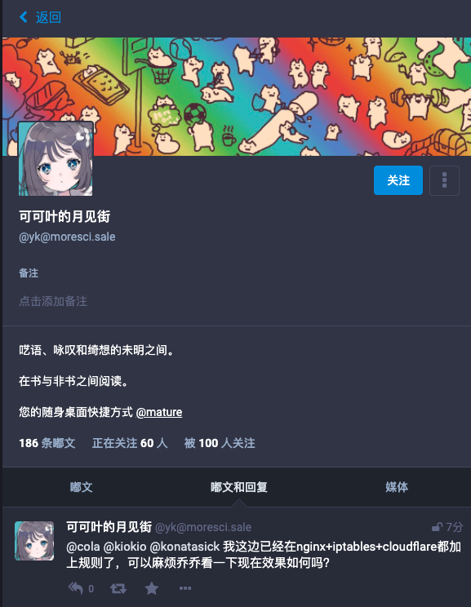
Task: Add a note in 点击添加备注 field
Action: (x=53, y=301)
